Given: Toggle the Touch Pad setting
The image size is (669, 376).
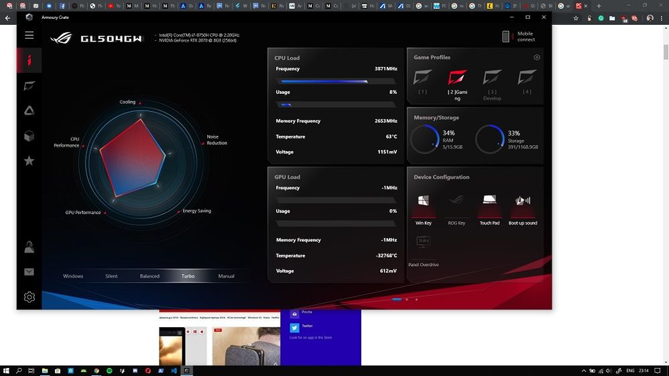Looking at the screenshot, I should coord(489,201).
